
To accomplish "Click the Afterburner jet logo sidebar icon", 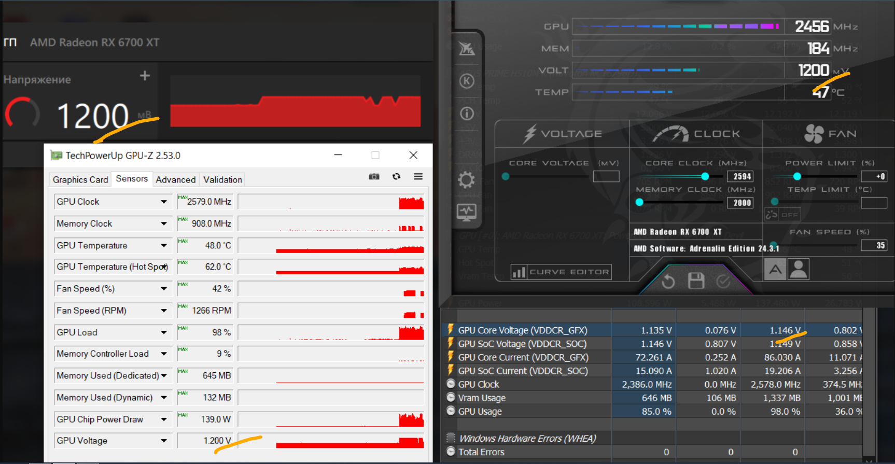I will click(x=467, y=49).
